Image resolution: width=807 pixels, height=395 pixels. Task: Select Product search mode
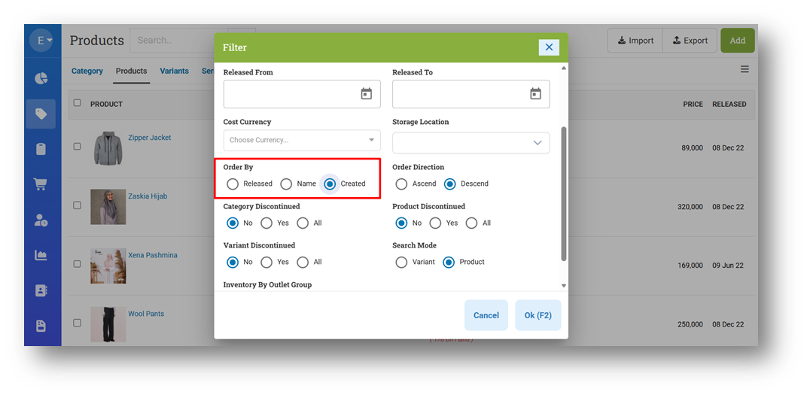[x=449, y=263]
